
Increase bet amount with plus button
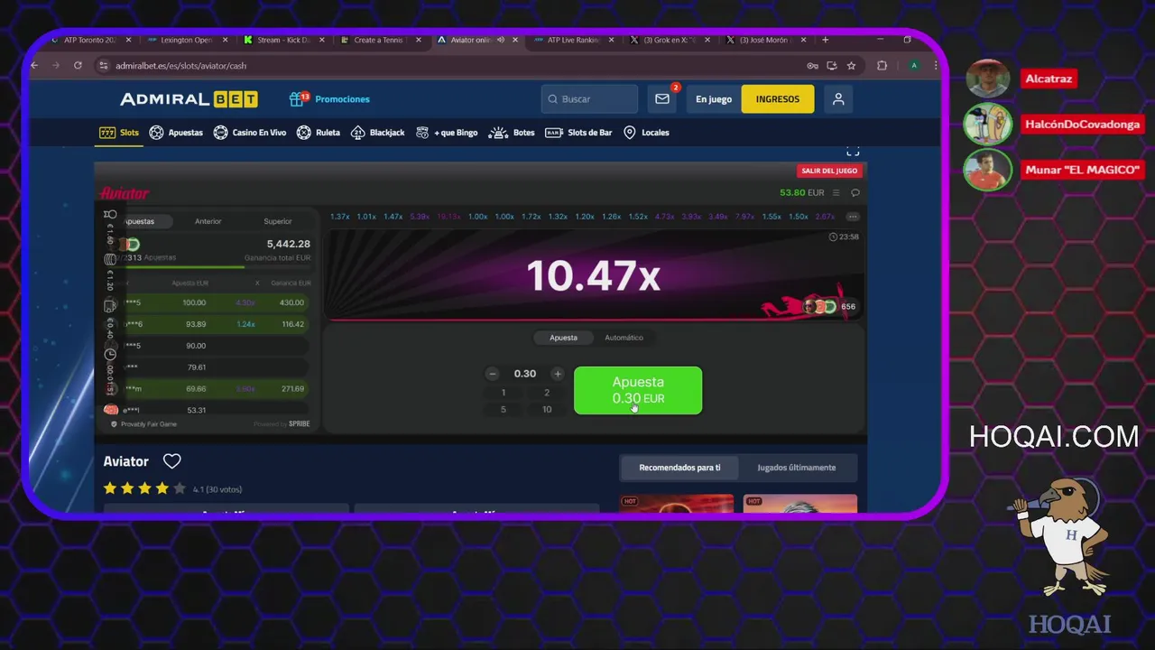[x=558, y=374]
